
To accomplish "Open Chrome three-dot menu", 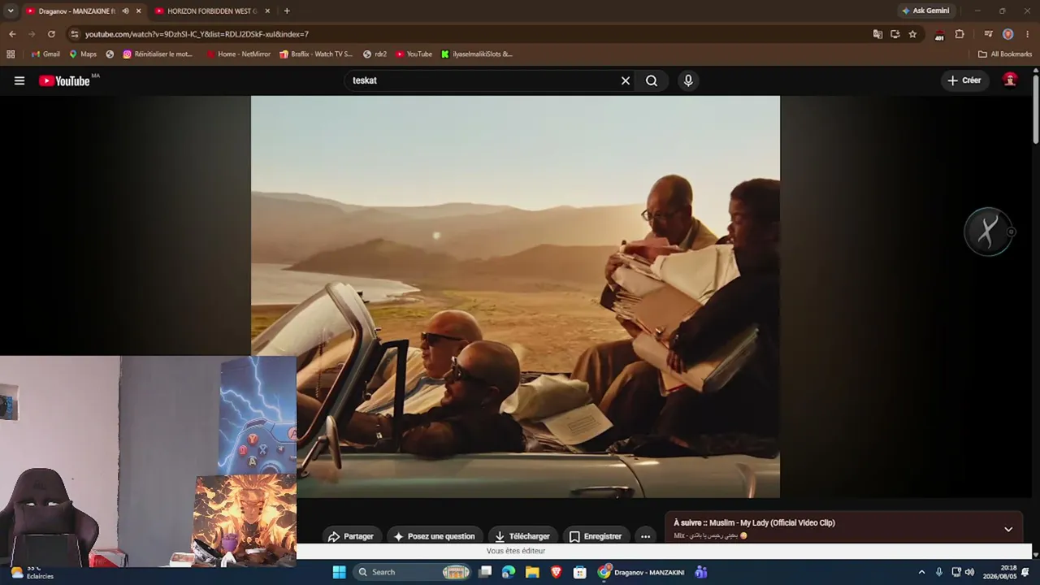I will point(1028,34).
